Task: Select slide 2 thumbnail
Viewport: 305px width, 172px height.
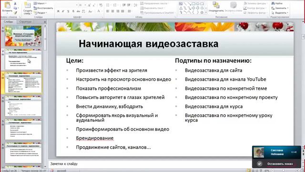Action: click(23, 59)
